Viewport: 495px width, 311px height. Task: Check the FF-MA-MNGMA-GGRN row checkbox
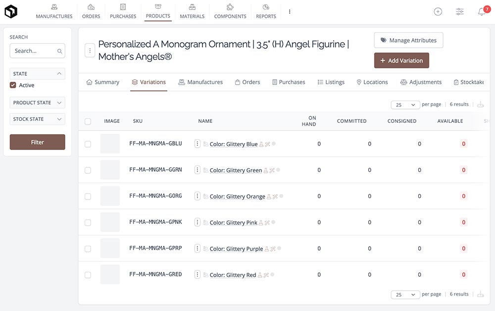point(88,170)
